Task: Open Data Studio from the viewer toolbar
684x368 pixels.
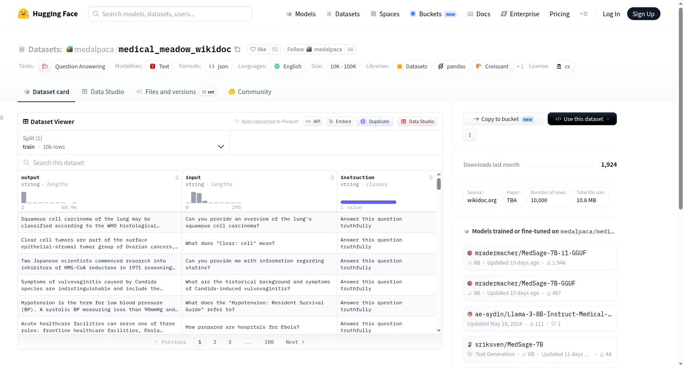Action: (417, 121)
